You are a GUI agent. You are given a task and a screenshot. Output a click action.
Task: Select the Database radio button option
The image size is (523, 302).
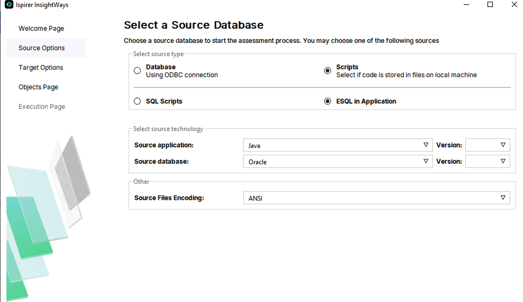tap(137, 71)
